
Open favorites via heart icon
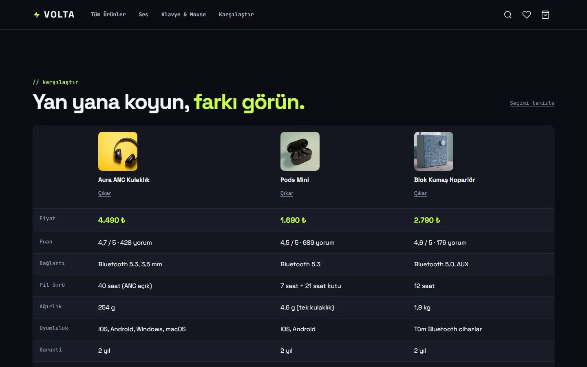tap(527, 15)
